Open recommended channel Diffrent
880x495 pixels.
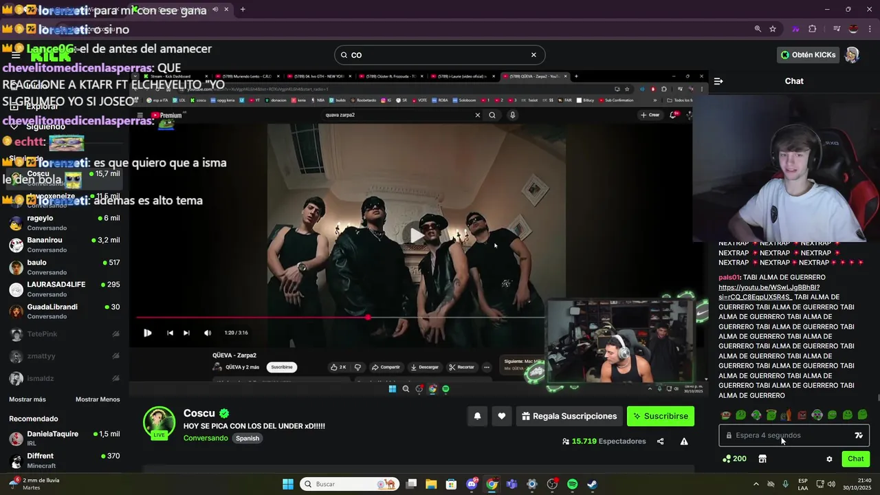[66, 461]
